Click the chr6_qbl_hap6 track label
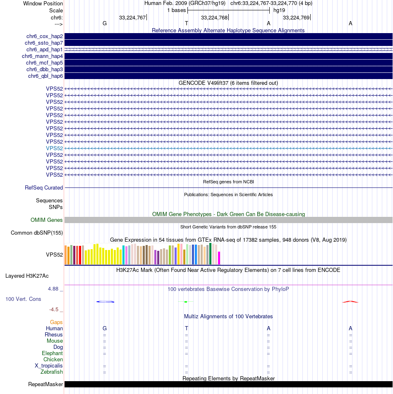Screen dimensions: 393x394 click(x=45, y=76)
